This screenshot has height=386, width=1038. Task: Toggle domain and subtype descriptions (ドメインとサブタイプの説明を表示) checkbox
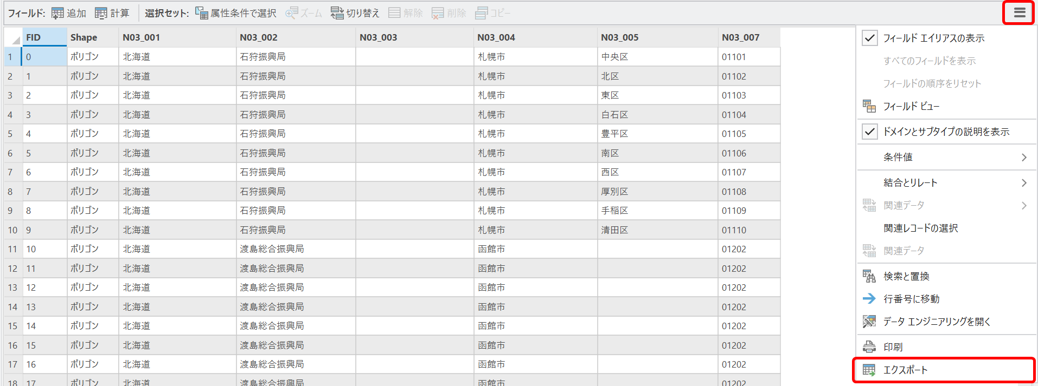coord(870,132)
